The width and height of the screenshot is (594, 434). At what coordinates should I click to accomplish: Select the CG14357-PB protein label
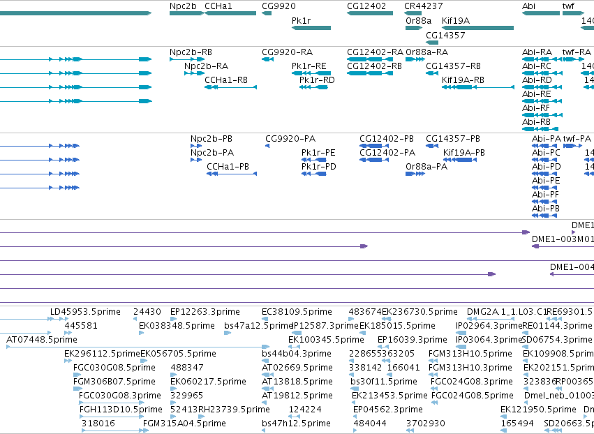(x=453, y=139)
